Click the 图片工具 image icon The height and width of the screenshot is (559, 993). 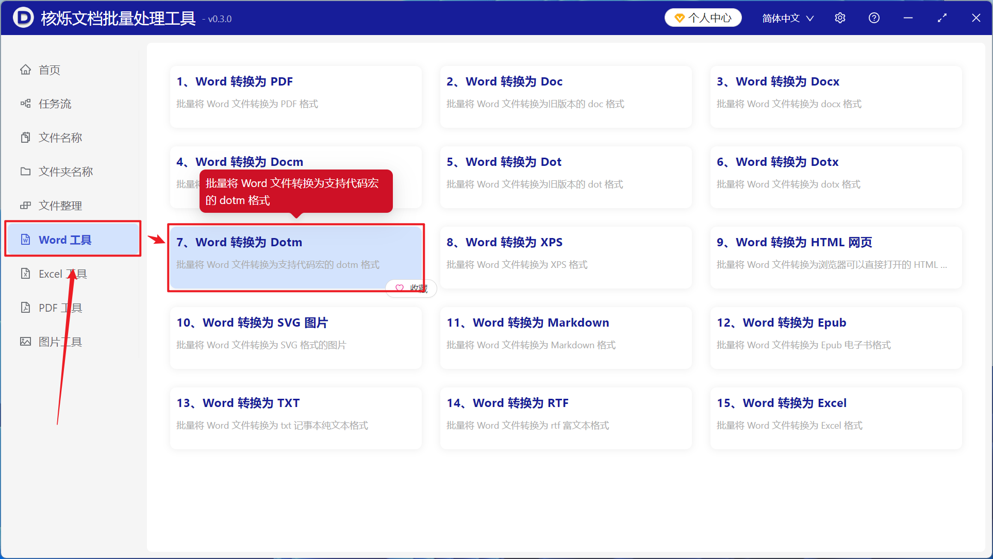click(x=25, y=342)
